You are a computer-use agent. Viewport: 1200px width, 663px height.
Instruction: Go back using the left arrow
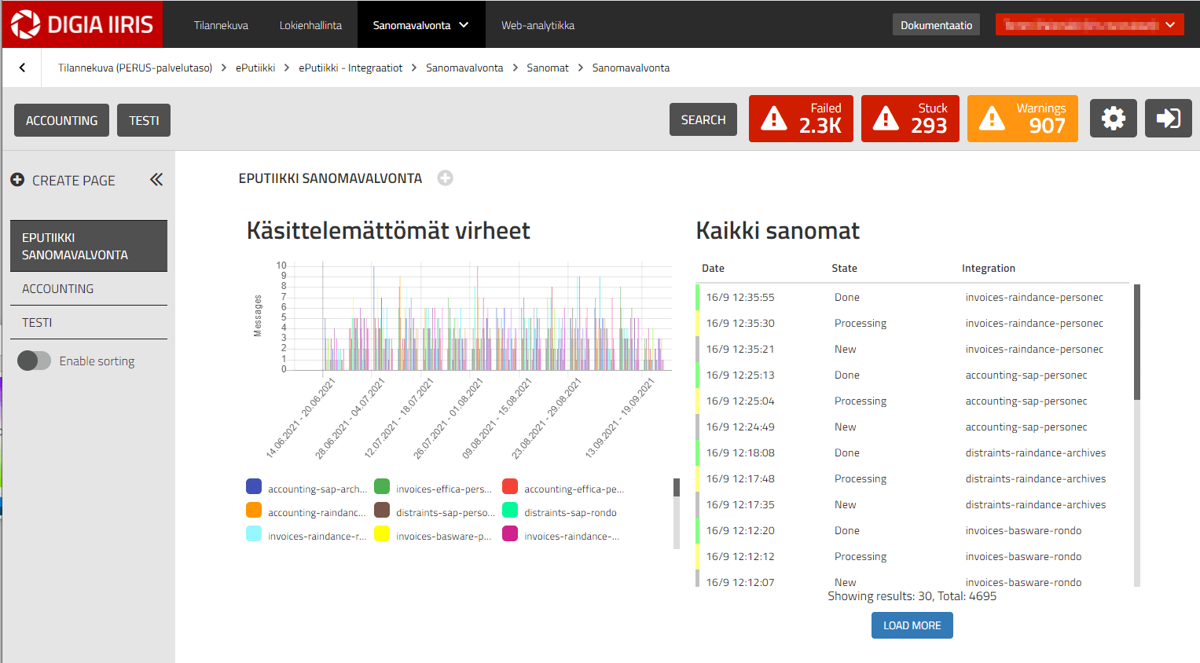[22, 68]
